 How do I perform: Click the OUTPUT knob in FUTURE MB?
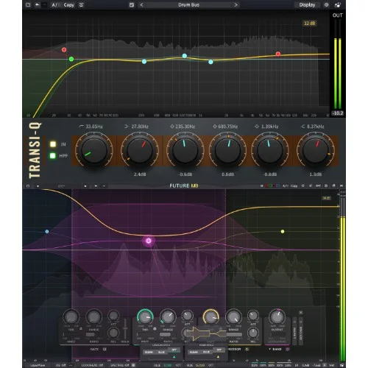click(277, 316)
